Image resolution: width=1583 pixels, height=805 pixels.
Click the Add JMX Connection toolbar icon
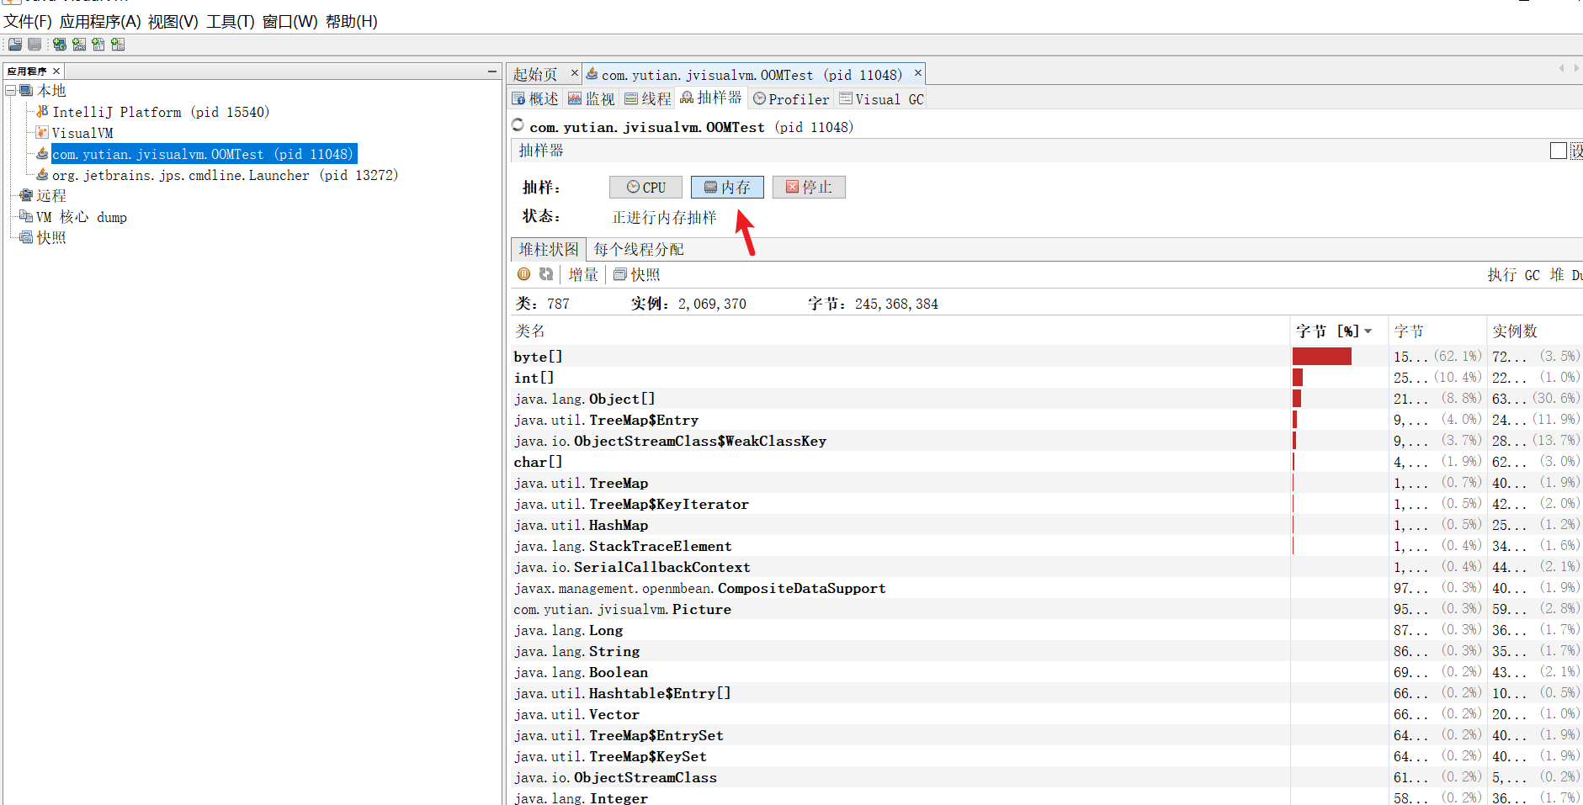(79, 45)
